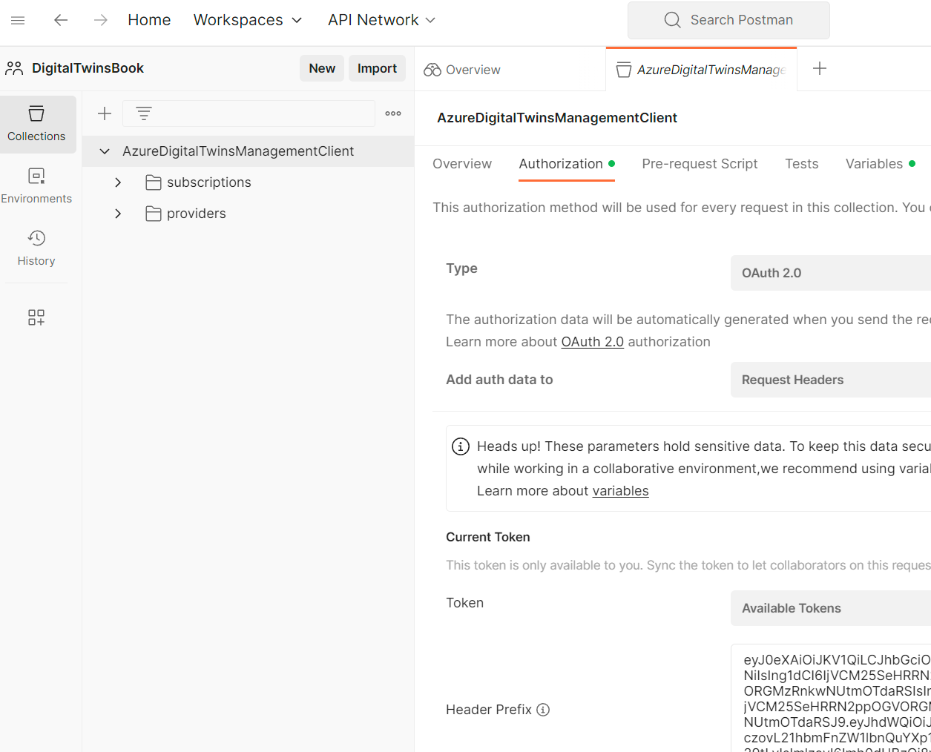This screenshot has height=752, width=931.
Task: Select the providers folder row
Action: point(249,214)
